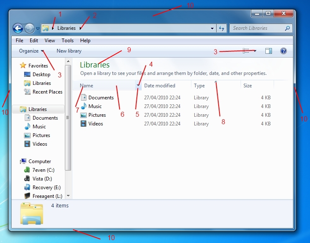
Task: Click the "4 items" text in details pane
Action: coord(60,206)
